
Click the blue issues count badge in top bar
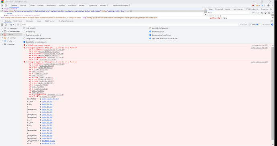click(263, 6)
